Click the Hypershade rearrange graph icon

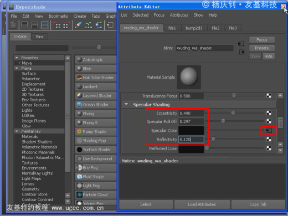pos(89,25)
